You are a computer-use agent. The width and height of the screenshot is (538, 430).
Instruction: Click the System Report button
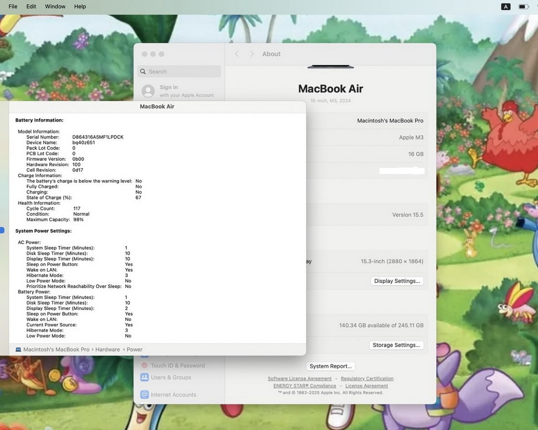point(330,366)
